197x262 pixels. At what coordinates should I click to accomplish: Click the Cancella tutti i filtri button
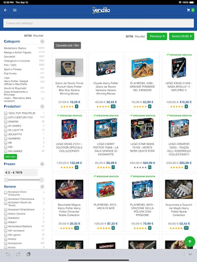67,45
